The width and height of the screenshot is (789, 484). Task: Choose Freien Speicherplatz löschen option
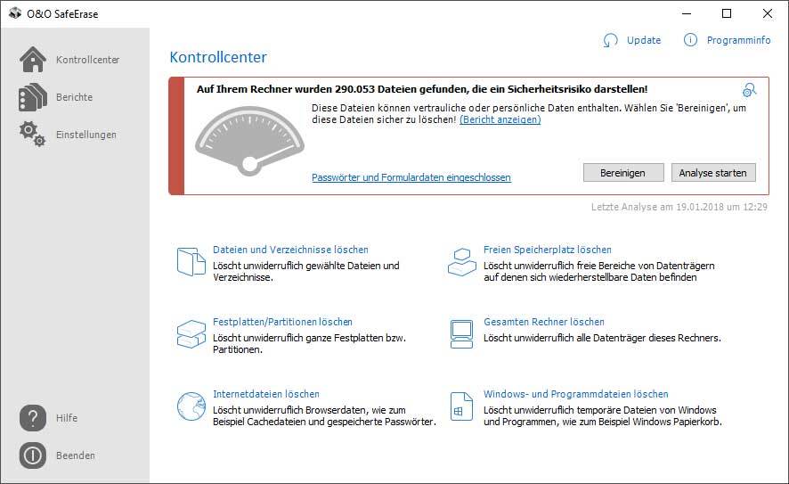pyautogui.click(x=547, y=250)
